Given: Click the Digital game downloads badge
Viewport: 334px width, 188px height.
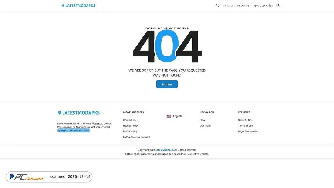Looking at the screenshot, I should pyautogui.click(x=74, y=131).
